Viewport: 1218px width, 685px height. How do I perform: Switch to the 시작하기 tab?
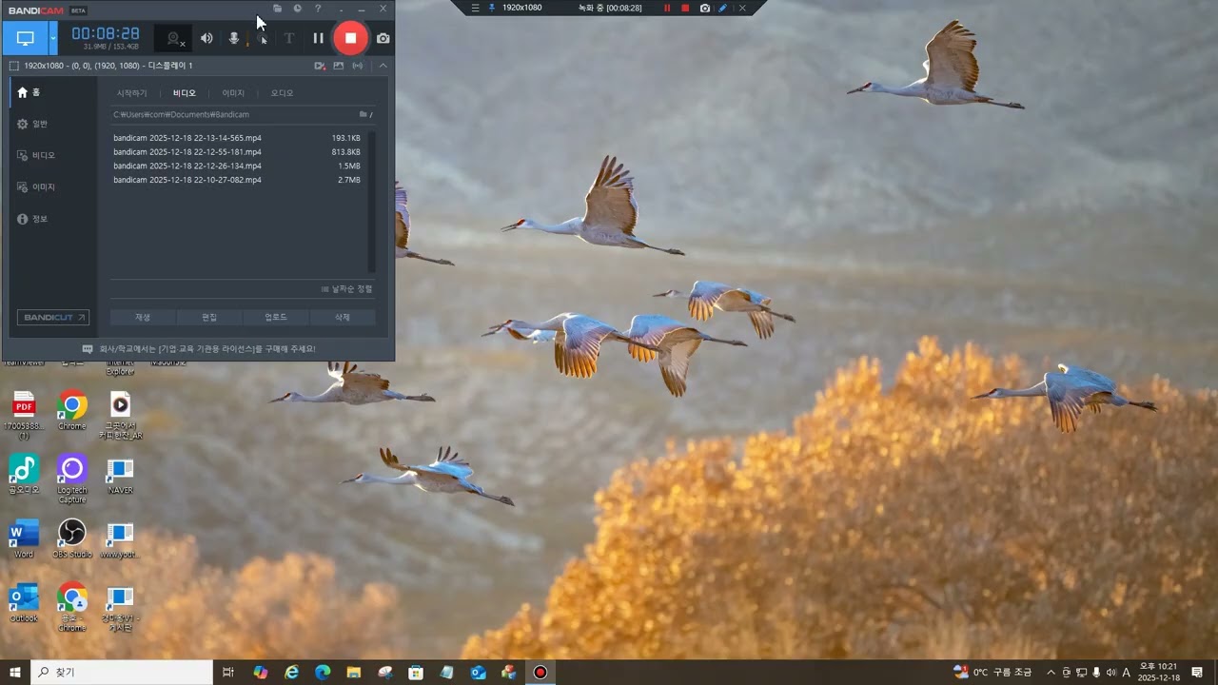pyautogui.click(x=132, y=93)
